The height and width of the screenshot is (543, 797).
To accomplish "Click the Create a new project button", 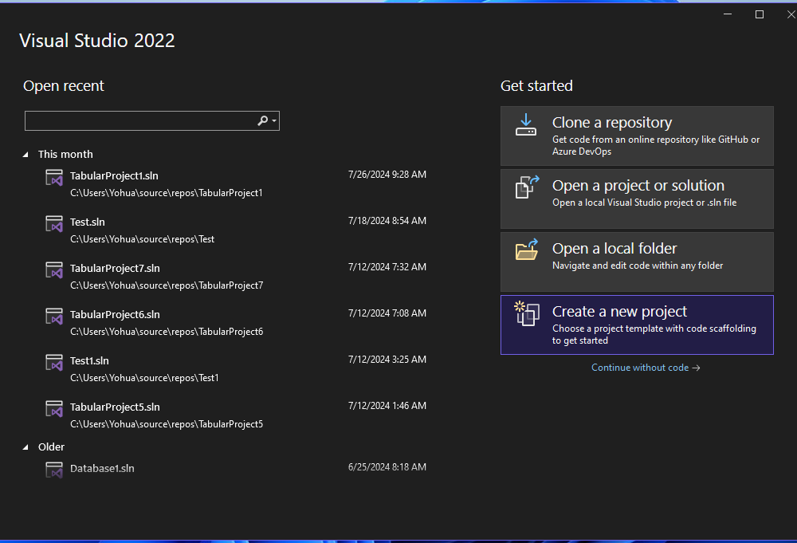I will tap(637, 325).
